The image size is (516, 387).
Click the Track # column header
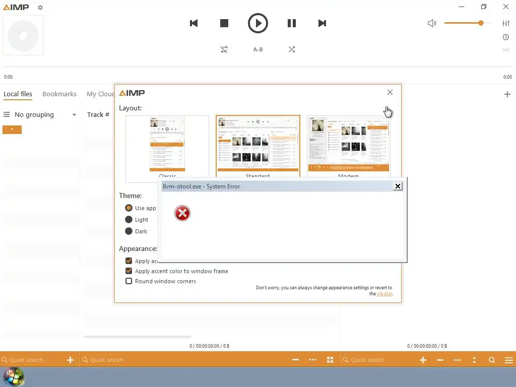point(98,114)
